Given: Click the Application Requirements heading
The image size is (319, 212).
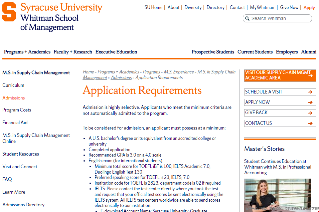Looking at the screenshot, I should click(x=142, y=90).
